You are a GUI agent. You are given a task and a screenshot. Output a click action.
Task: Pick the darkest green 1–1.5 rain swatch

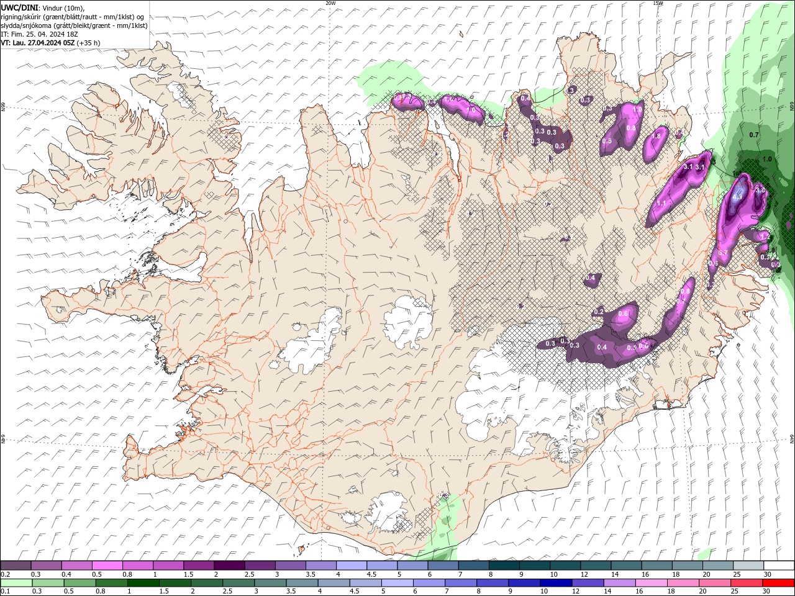[143, 583]
